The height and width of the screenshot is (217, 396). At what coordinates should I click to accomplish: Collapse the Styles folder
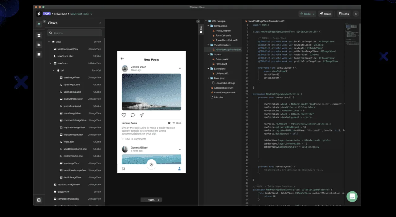pos(208,54)
